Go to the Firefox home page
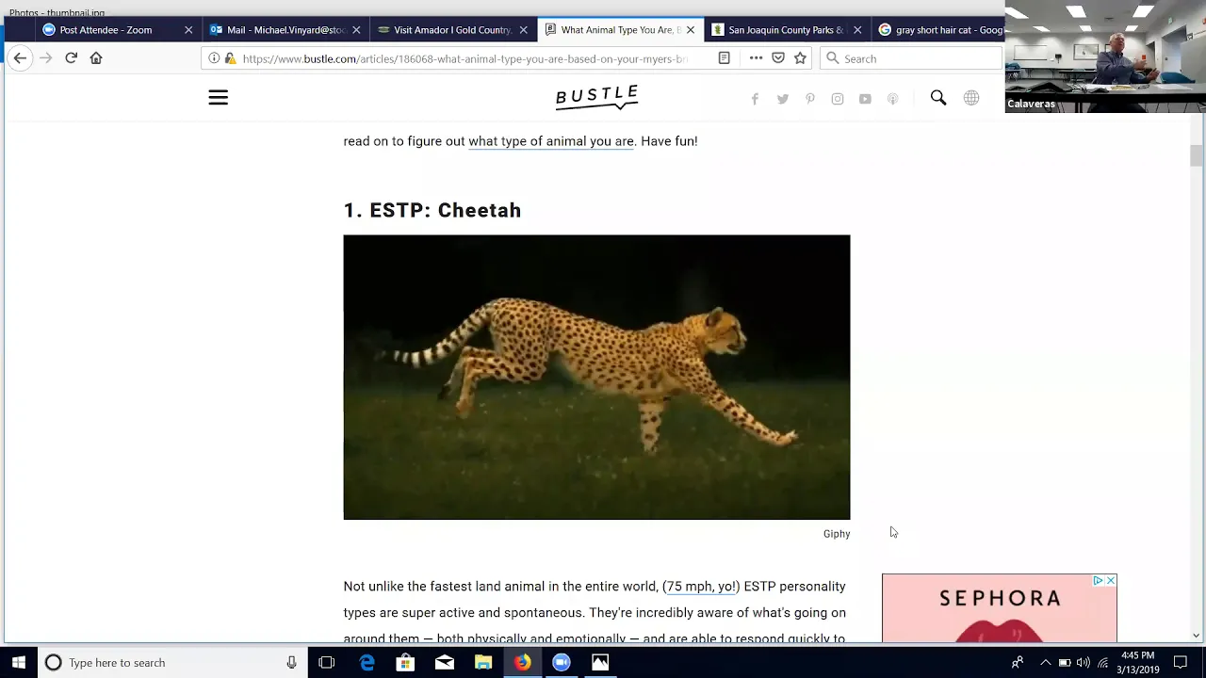 click(96, 58)
